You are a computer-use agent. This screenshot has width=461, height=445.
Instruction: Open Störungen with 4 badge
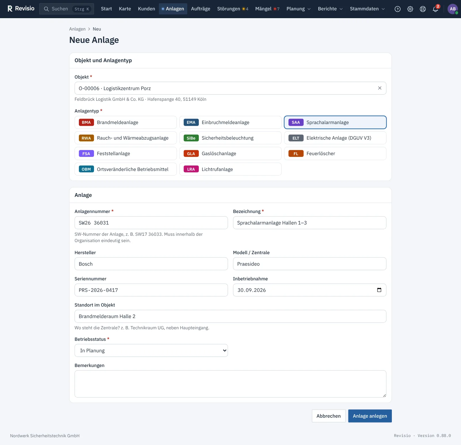coord(233,9)
